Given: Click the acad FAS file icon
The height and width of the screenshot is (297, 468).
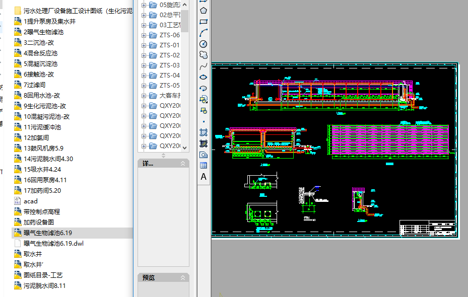Looking at the screenshot, I should (18, 201).
